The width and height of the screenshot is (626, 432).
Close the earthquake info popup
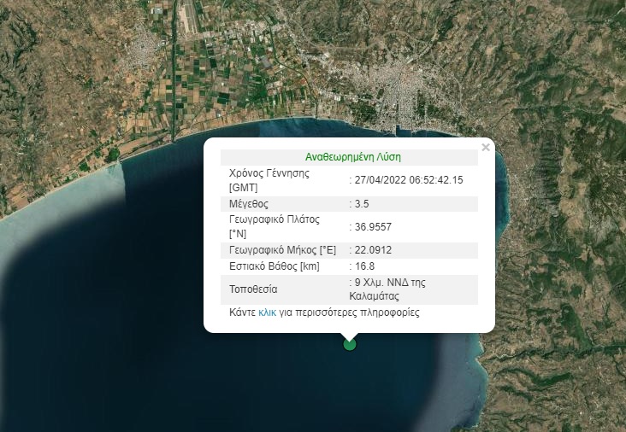click(486, 148)
